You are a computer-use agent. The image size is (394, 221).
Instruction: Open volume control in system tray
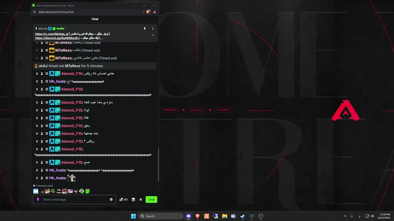372,216
